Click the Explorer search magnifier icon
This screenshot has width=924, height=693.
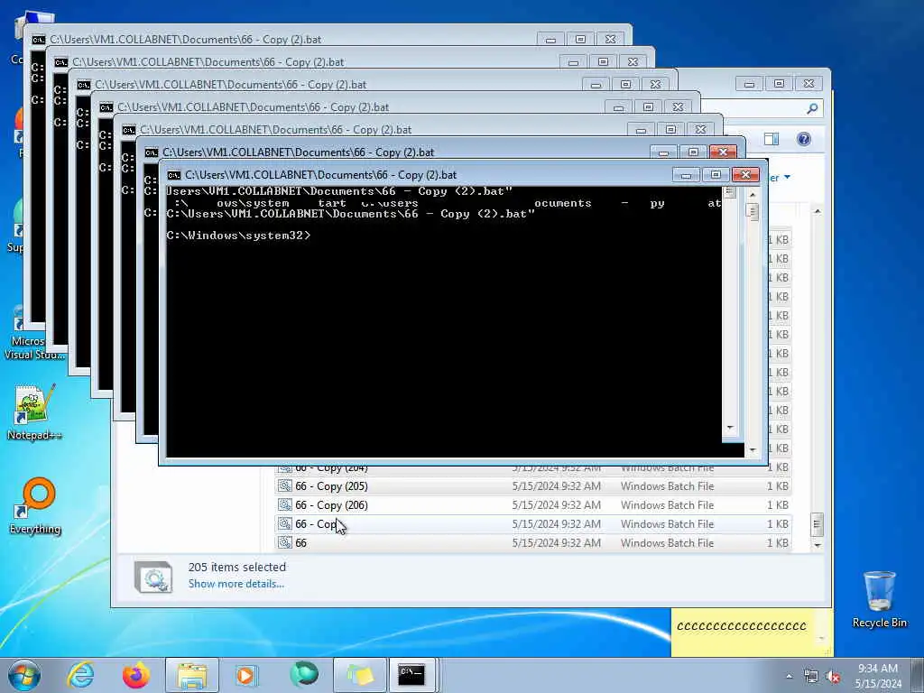coord(813,108)
